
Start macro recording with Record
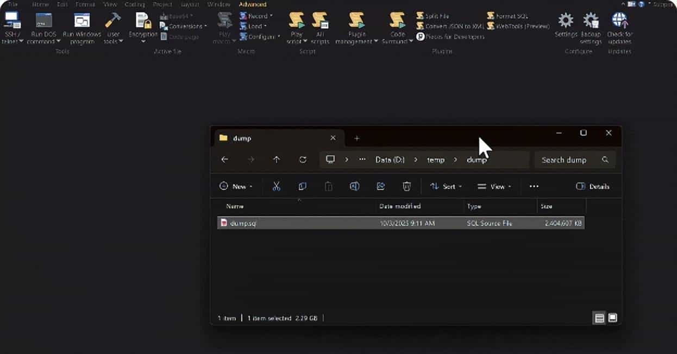pyautogui.click(x=254, y=15)
